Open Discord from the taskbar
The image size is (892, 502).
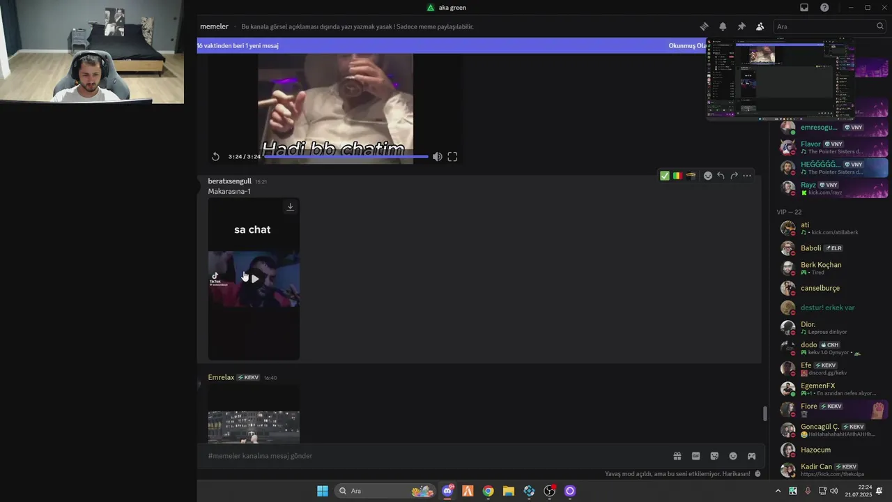(x=447, y=491)
